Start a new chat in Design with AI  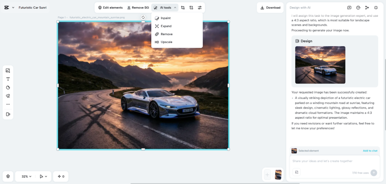tap(349, 8)
